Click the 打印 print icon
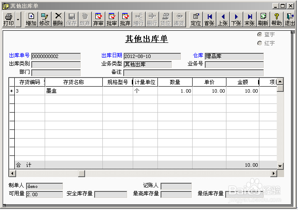Viewport: 298px width, 210px height. [9, 19]
